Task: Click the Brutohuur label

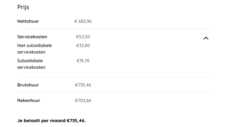Action: [x=28, y=85]
